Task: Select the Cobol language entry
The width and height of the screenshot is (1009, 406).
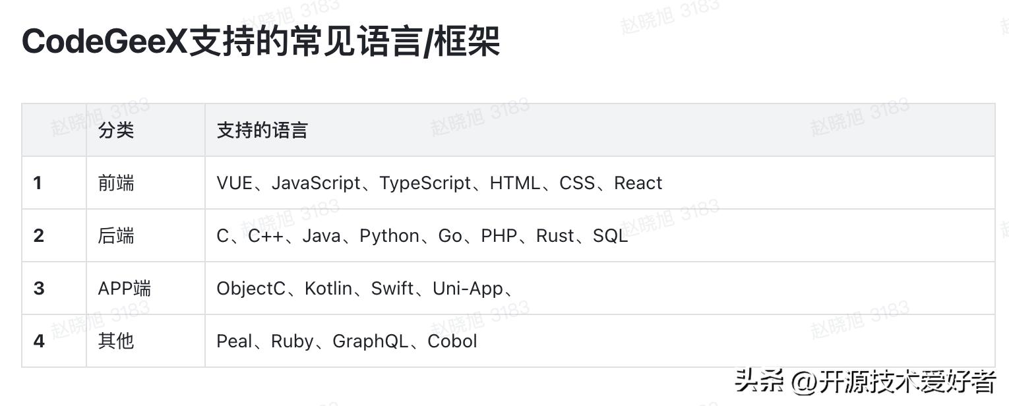Action: (x=452, y=341)
